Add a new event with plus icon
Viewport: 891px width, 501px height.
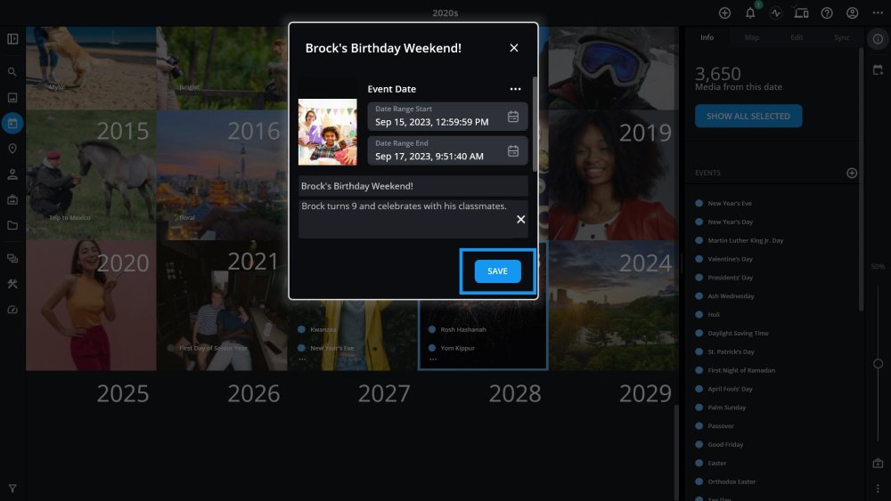[851, 173]
